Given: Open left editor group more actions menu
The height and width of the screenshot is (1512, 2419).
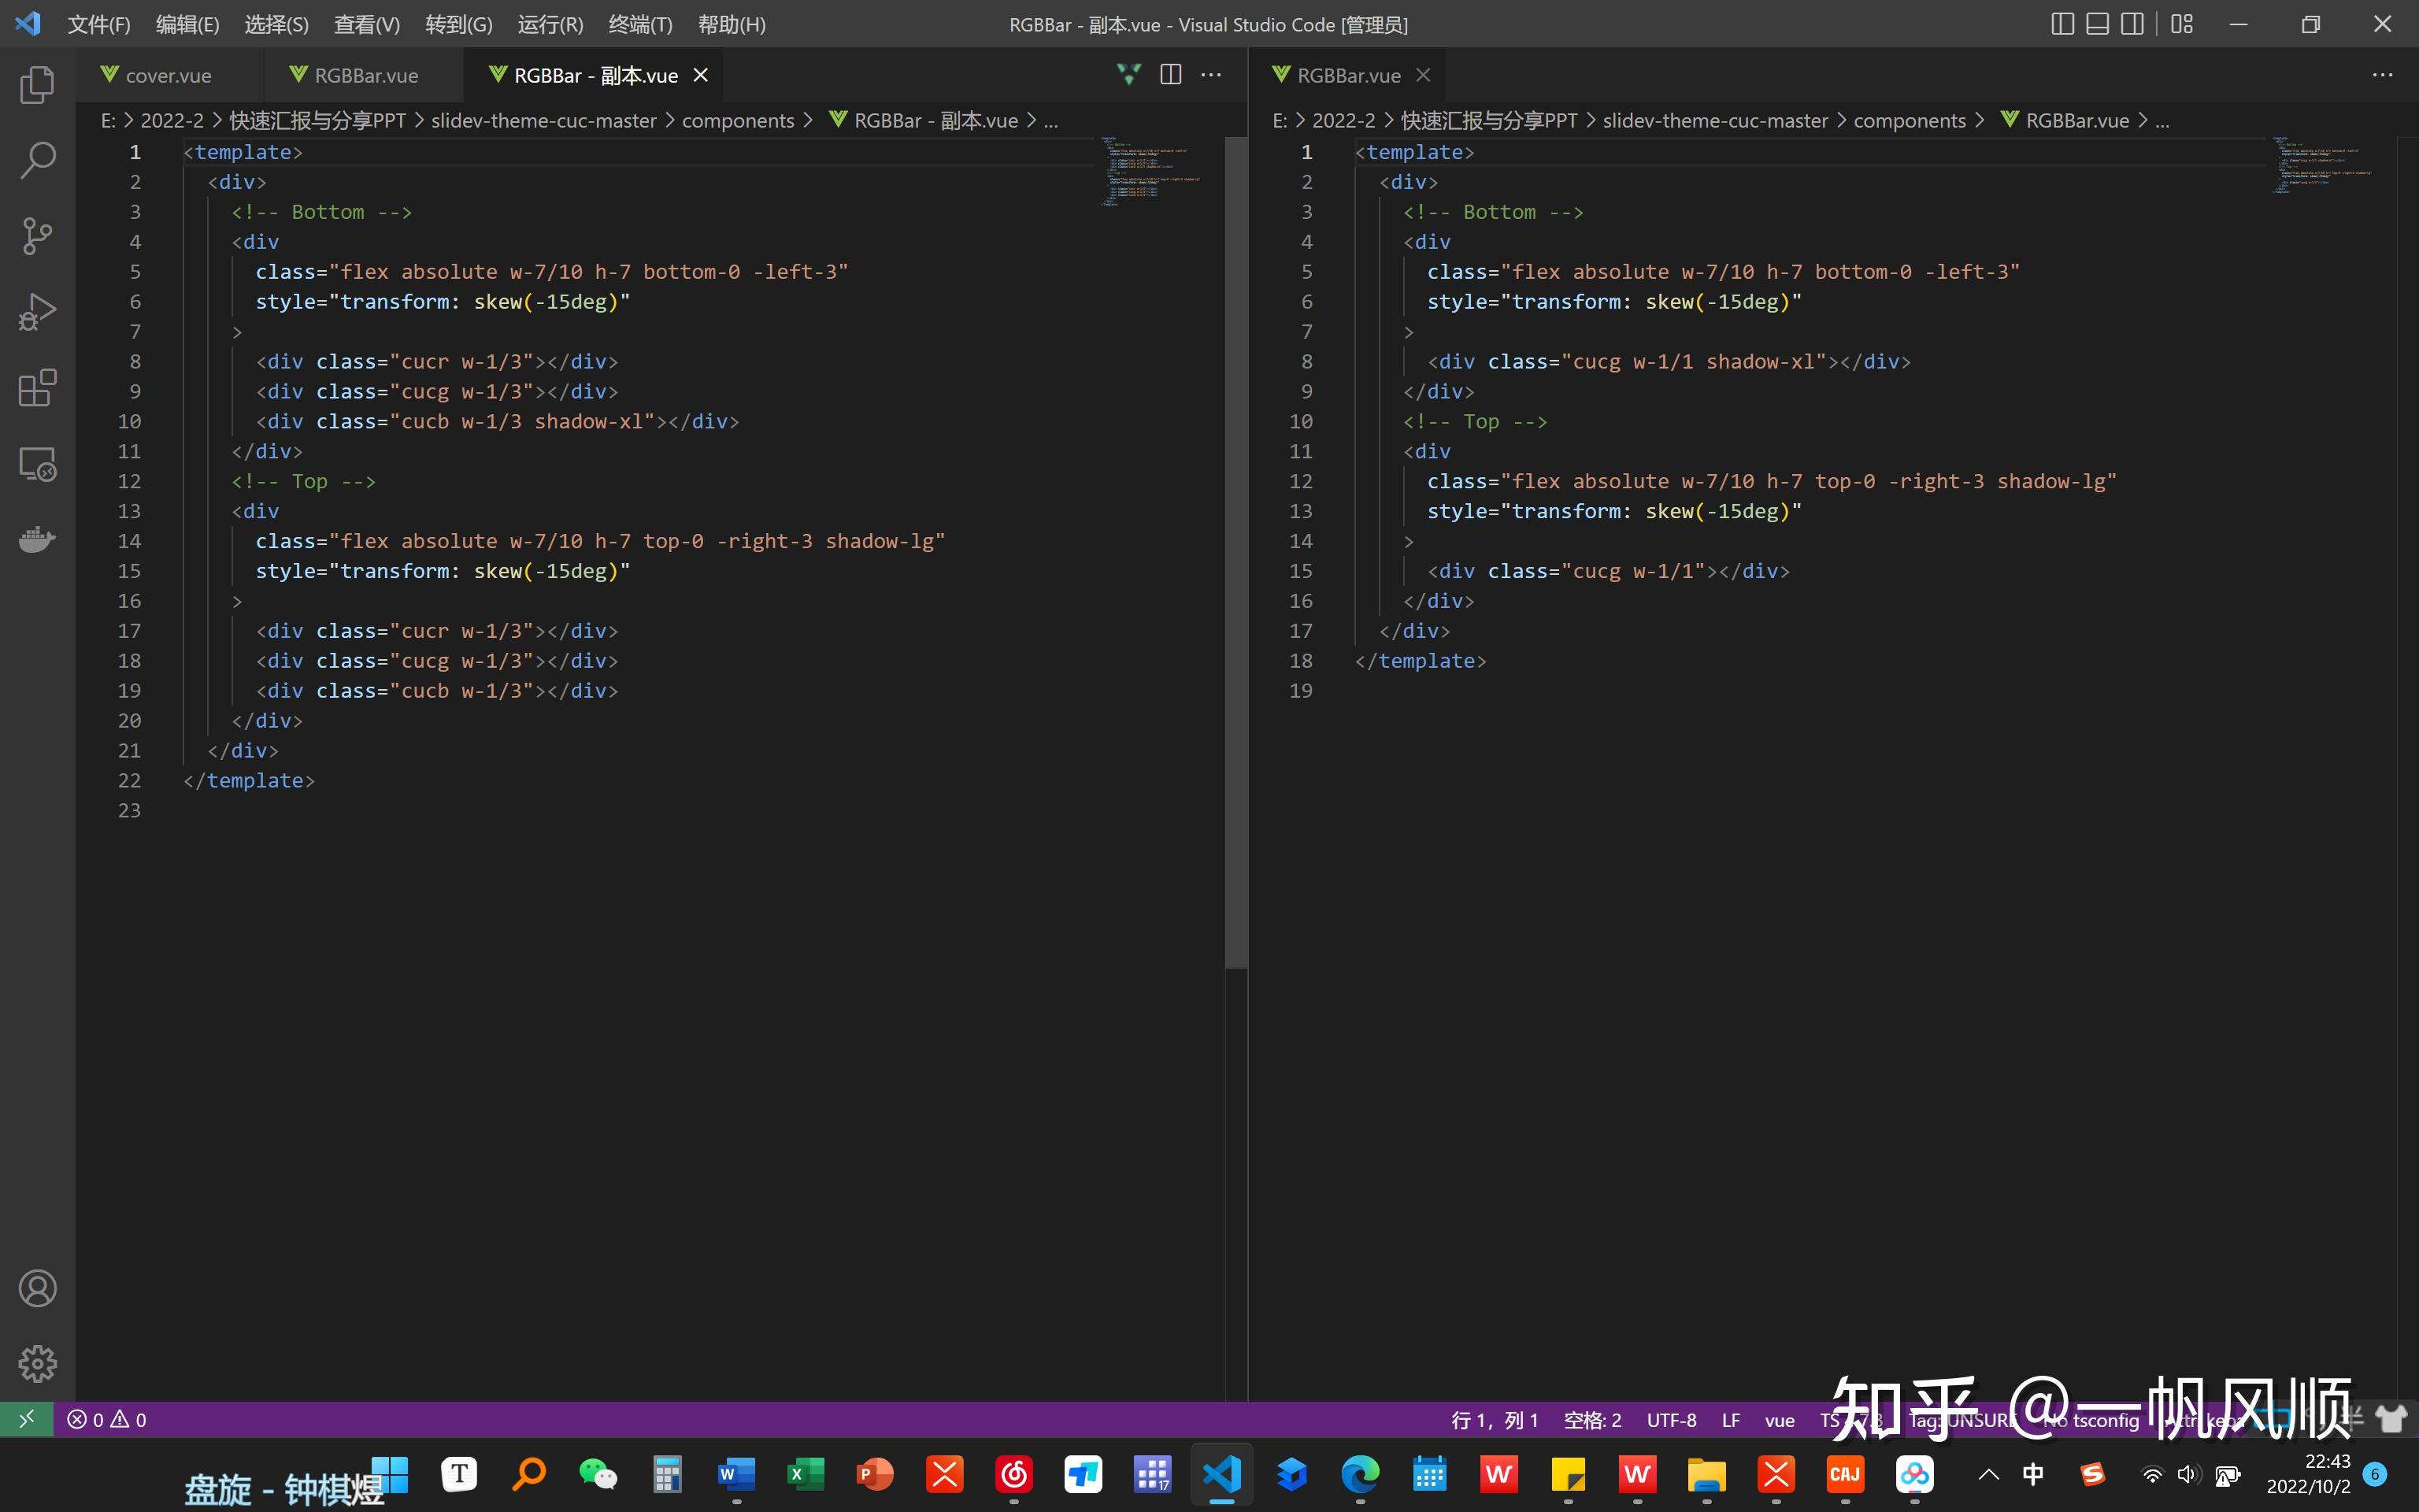Looking at the screenshot, I should (x=1212, y=75).
